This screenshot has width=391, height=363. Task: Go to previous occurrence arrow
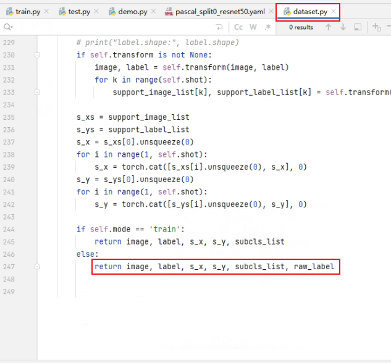pyautogui.click(x=329, y=27)
